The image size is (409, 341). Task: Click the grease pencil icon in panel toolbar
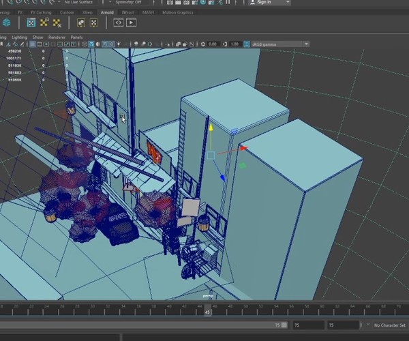pos(22,44)
